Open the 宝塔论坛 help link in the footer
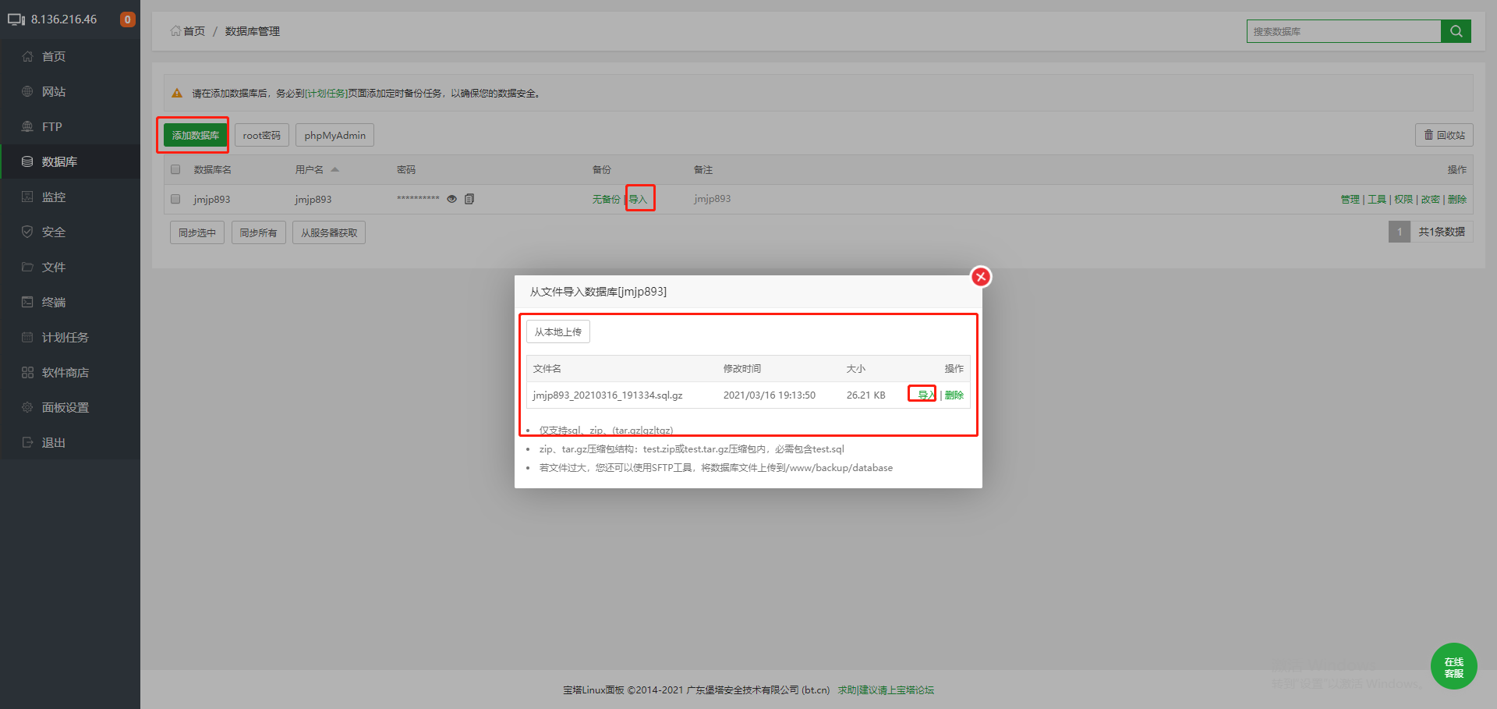The image size is (1497, 709). coord(886,690)
